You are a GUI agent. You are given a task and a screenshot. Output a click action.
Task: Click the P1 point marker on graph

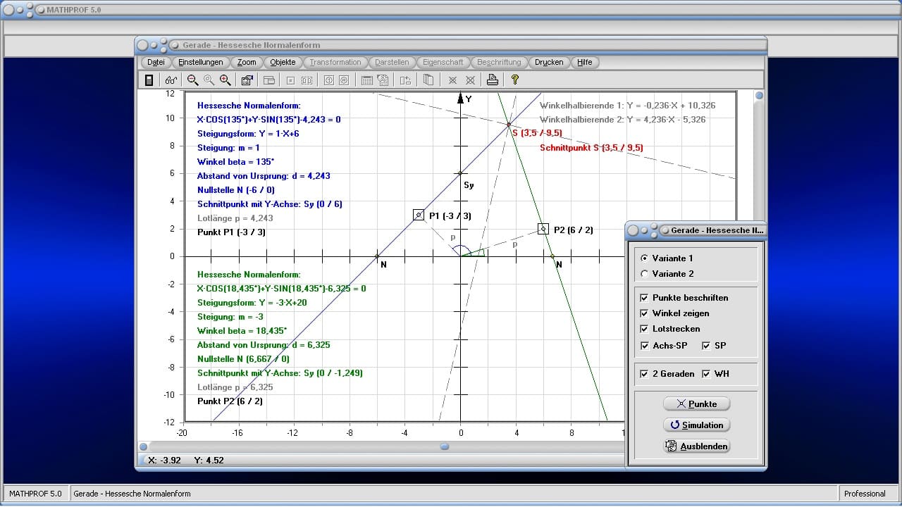(419, 215)
